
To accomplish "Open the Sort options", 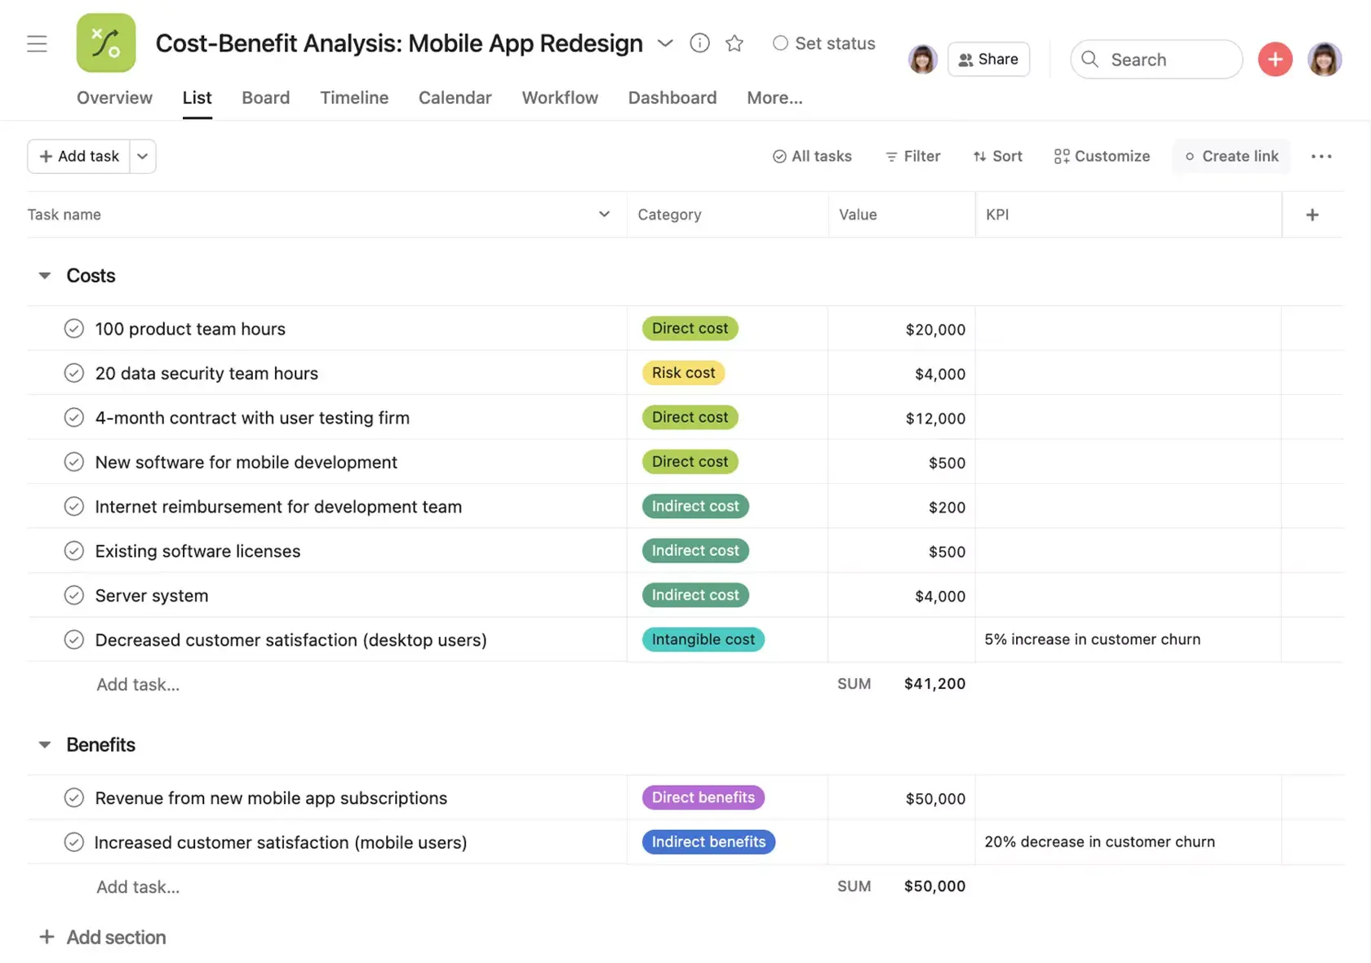I will (x=997, y=156).
